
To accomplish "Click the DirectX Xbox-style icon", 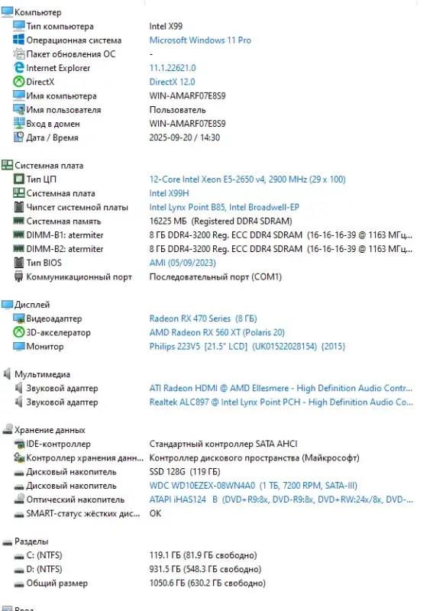I will [x=18, y=82].
